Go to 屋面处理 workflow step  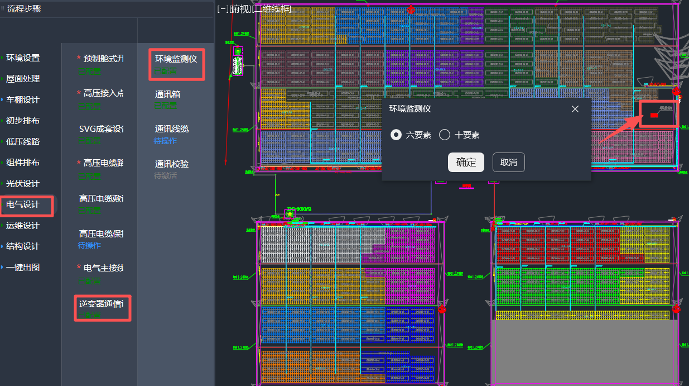click(x=23, y=79)
